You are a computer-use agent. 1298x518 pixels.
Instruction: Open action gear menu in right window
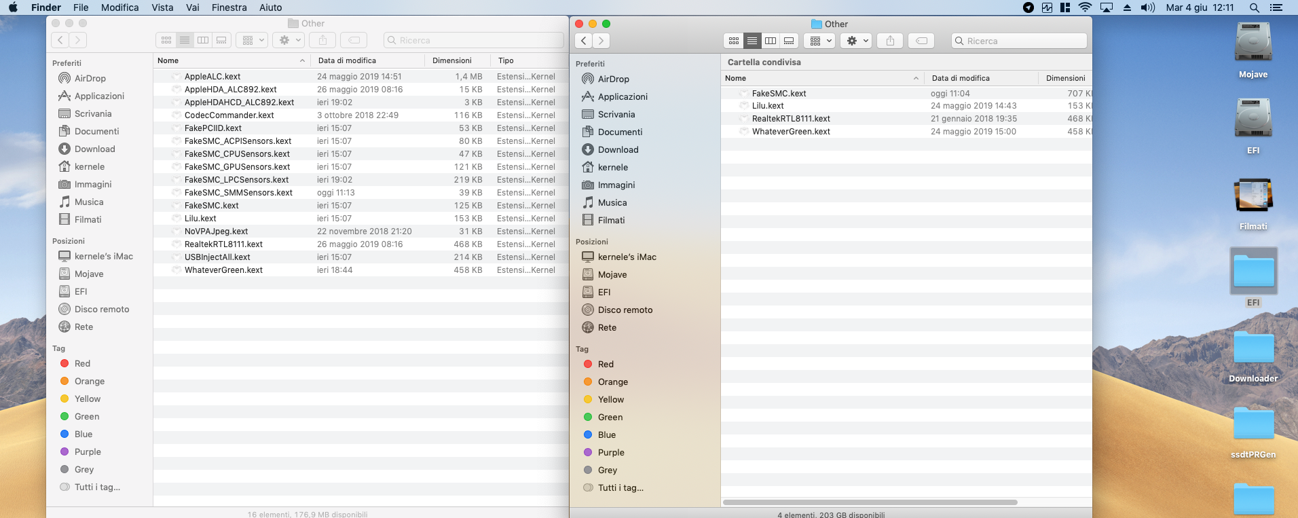(857, 41)
